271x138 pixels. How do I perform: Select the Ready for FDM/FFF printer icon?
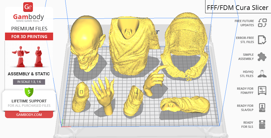(262, 91)
